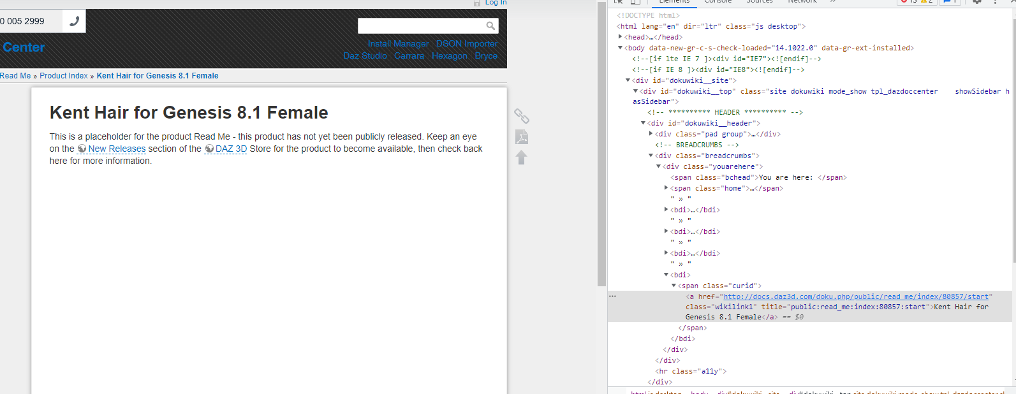Image resolution: width=1016 pixels, height=394 pixels.
Task: Export page using the PDF icon
Action: (x=522, y=137)
